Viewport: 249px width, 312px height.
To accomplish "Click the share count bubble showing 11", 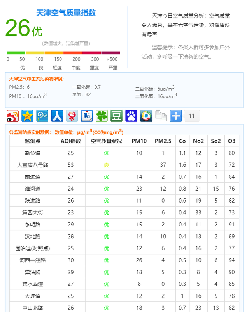I will click(192, 116).
